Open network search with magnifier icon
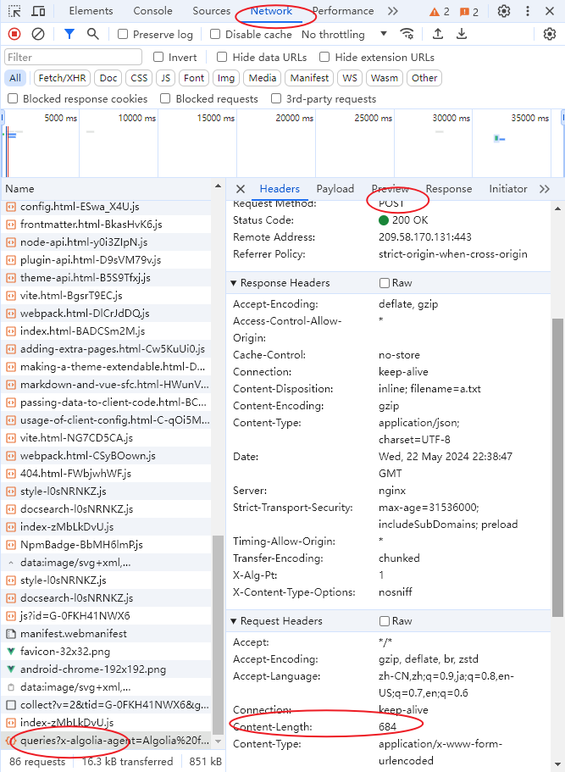This screenshot has height=772, width=565. [92, 34]
